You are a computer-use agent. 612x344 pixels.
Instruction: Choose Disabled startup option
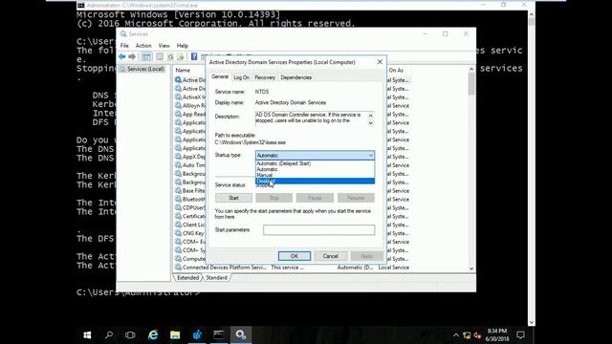point(315,181)
